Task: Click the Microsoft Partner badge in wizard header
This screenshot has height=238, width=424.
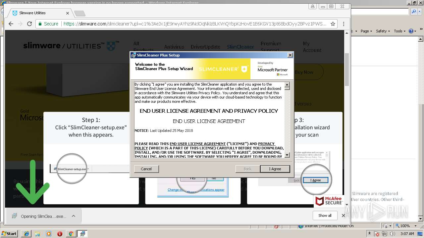Action: 272,69
